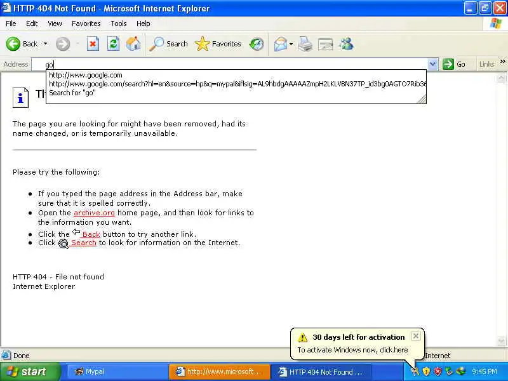Click the vertical scrollbar up arrow
Image resolution: width=508 pixels, height=381 pixels.
coord(501,78)
